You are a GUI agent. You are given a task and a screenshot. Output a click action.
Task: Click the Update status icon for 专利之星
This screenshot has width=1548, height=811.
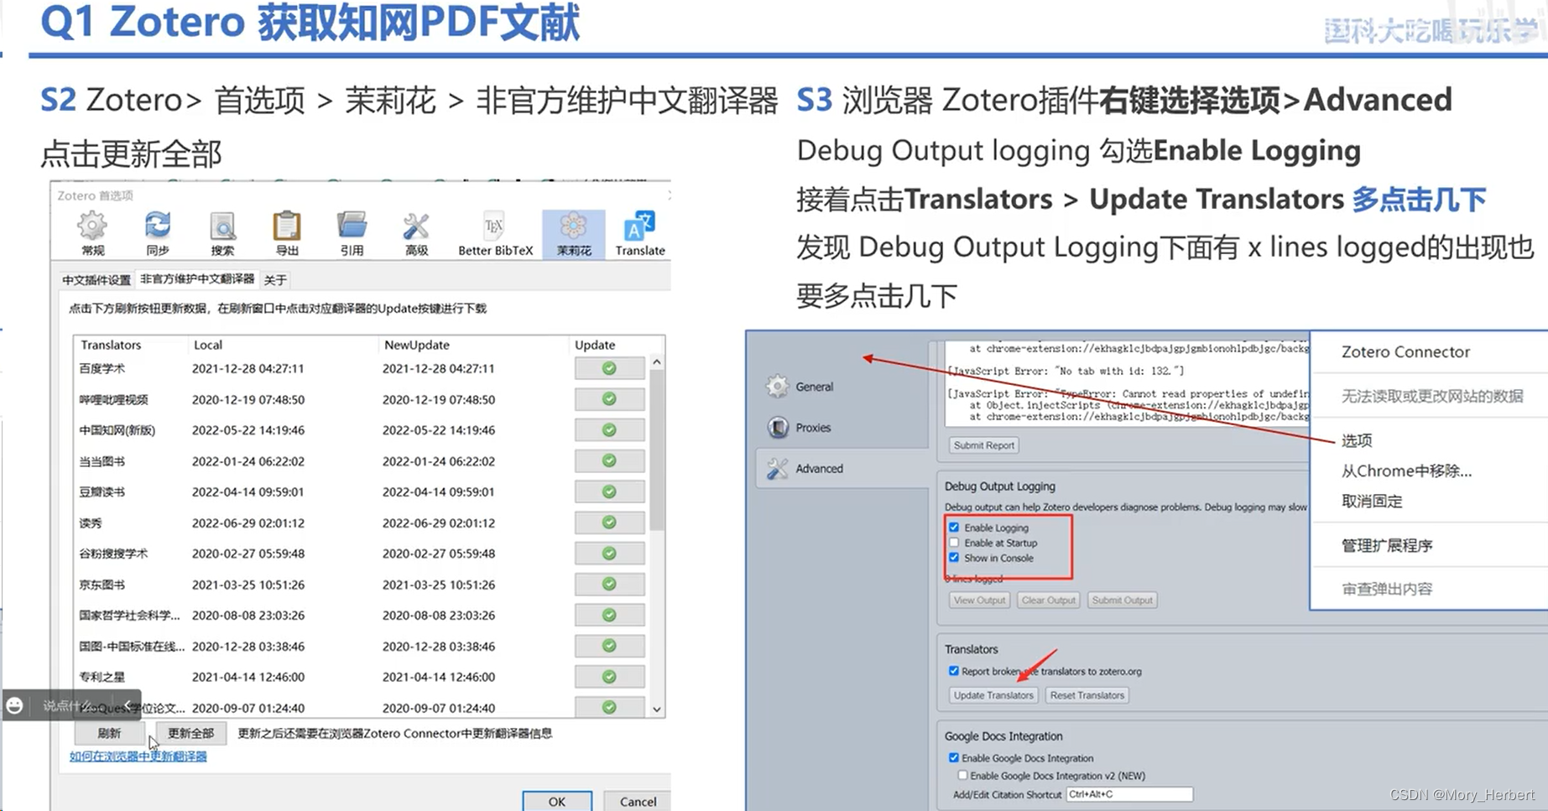(x=609, y=677)
